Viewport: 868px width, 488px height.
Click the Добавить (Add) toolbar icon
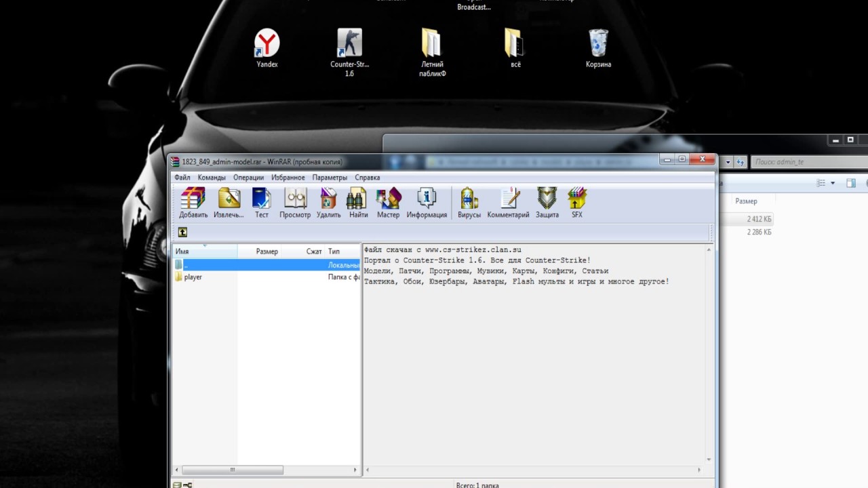point(193,203)
